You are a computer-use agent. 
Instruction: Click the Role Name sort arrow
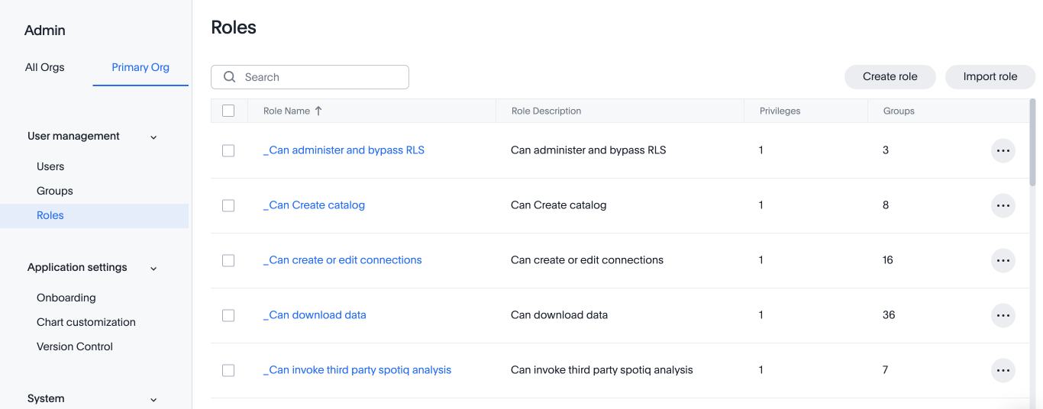coord(318,111)
